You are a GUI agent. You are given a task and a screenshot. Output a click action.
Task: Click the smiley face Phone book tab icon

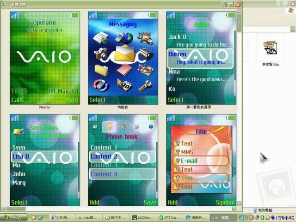click(109, 126)
